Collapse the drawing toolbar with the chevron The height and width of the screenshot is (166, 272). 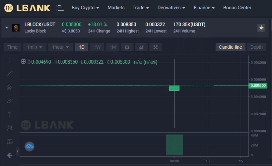pyautogui.click(x=18, y=151)
